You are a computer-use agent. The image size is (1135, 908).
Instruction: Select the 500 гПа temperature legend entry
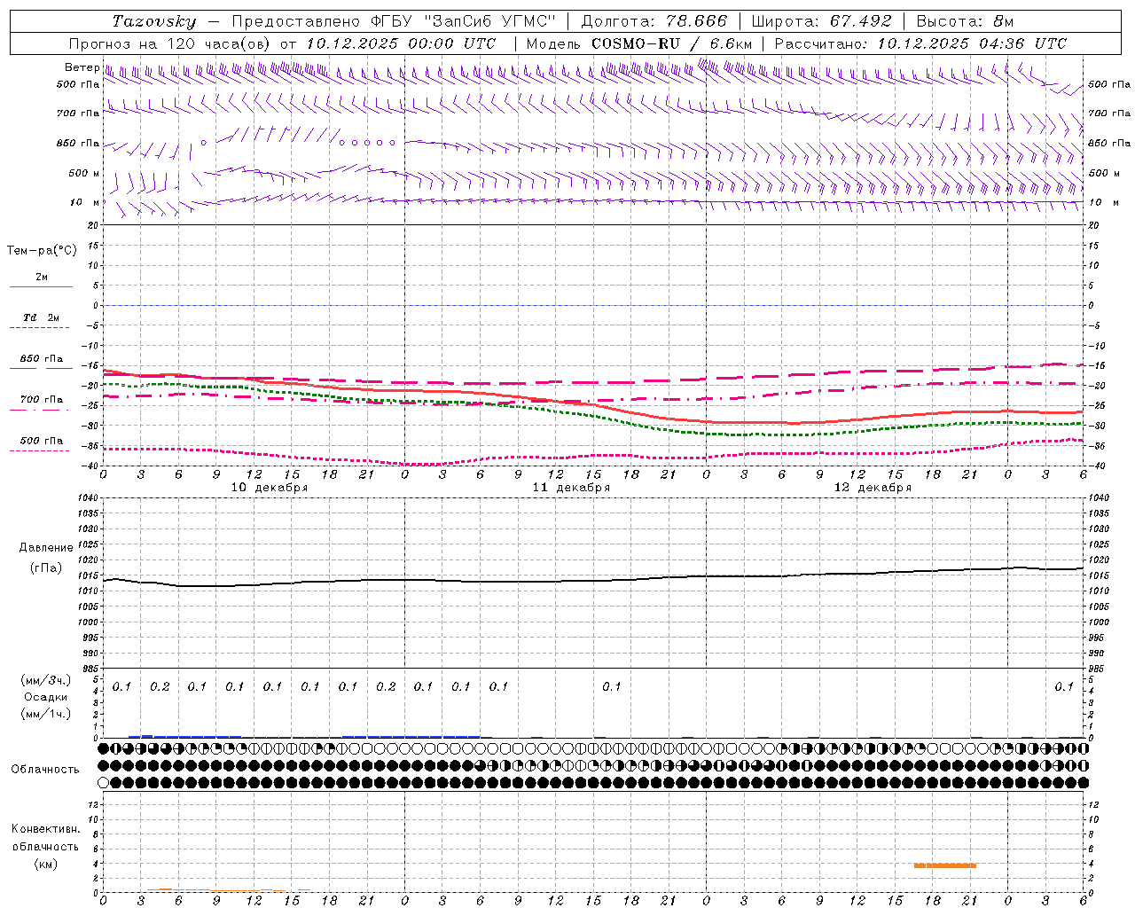coord(41,441)
